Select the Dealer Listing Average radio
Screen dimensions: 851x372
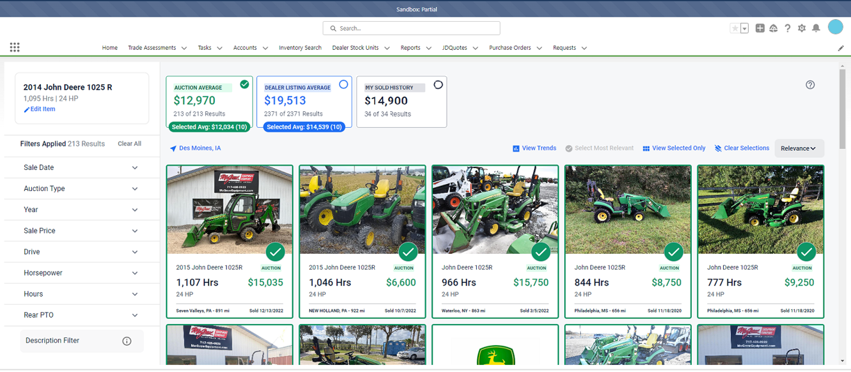click(x=344, y=84)
